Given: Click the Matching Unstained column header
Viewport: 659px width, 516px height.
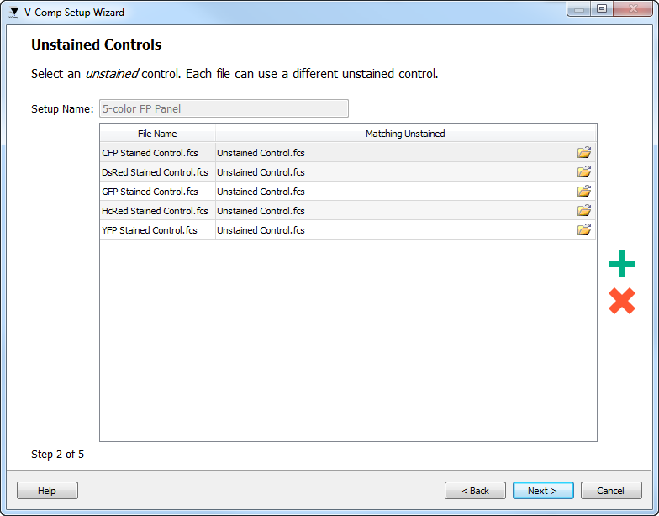Looking at the screenshot, I should point(405,134).
